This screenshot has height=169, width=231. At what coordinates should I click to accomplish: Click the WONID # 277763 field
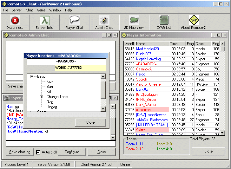[80, 68]
